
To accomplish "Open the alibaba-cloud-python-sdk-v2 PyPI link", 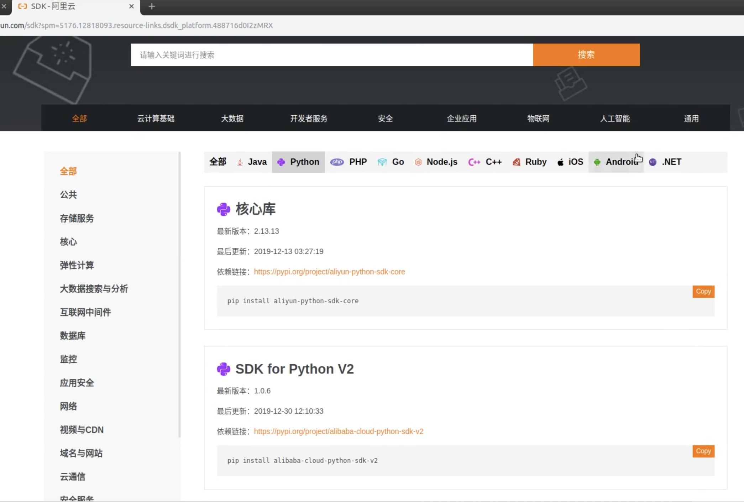I will point(338,432).
